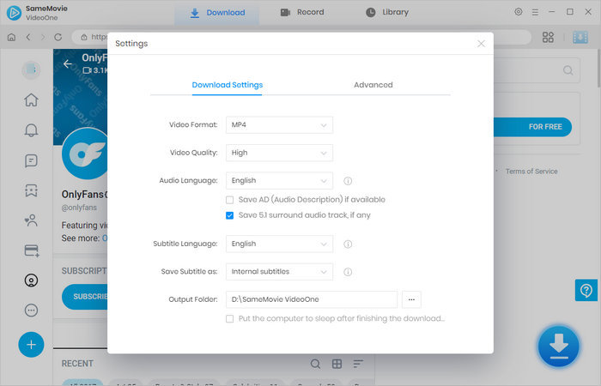Enable put computer to sleep checkbox
The height and width of the screenshot is (386, 601).
point(229,319)
